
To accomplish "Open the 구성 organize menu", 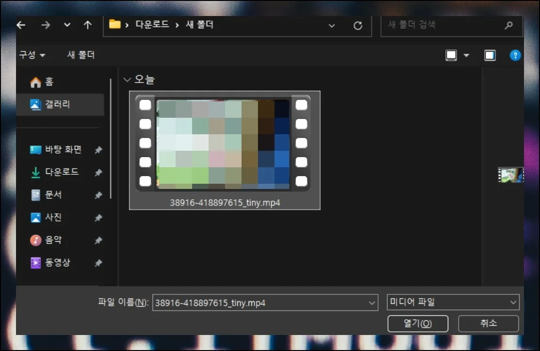I will (32, 55).
